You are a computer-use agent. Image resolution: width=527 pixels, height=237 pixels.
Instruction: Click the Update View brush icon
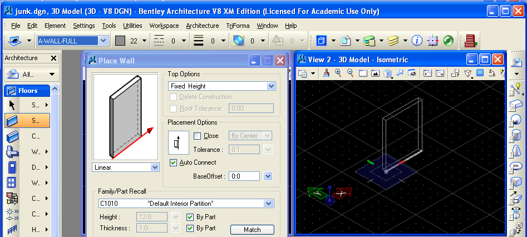[x=326, y=73]
